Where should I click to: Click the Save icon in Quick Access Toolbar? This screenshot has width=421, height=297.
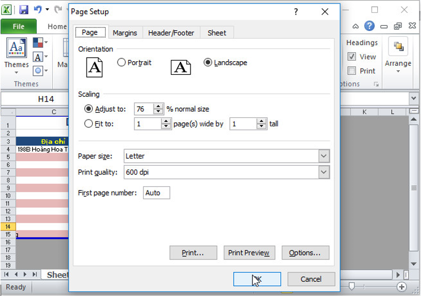[x=24, y=10]
